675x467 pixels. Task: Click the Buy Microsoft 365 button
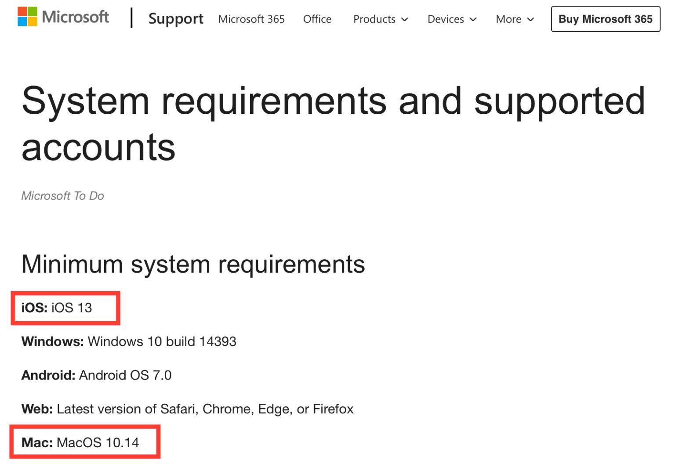605,19
